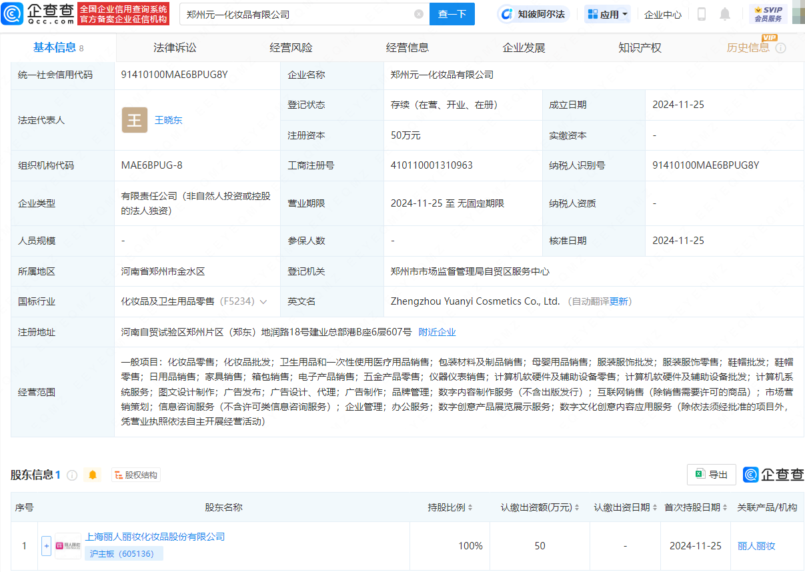The height and width of the screenshot is (572, 805).
Task: Clear the search box text
Action: click(419, 14)
